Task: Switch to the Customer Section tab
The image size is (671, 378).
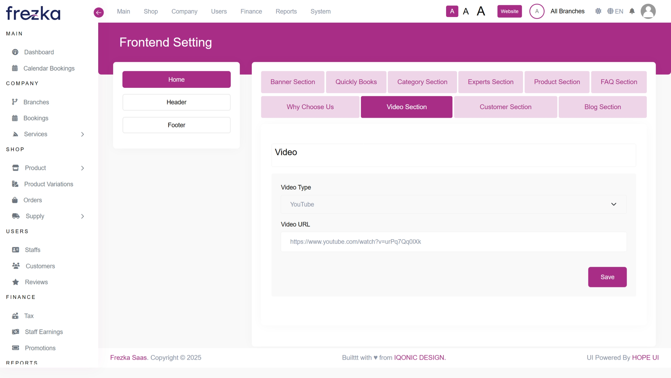Action: point(505,107)
